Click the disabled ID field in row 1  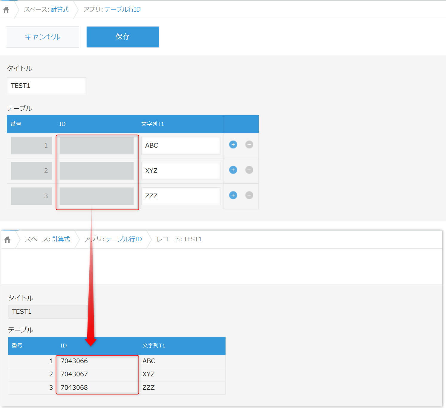pos(96,146)
